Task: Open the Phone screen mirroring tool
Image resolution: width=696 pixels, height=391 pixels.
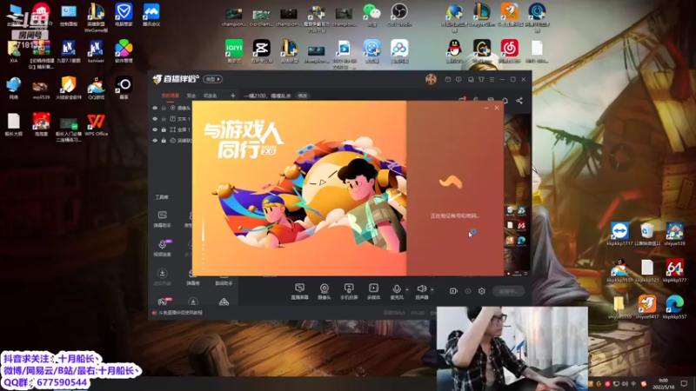Action: pyautogui.click(x=349, y=291)
